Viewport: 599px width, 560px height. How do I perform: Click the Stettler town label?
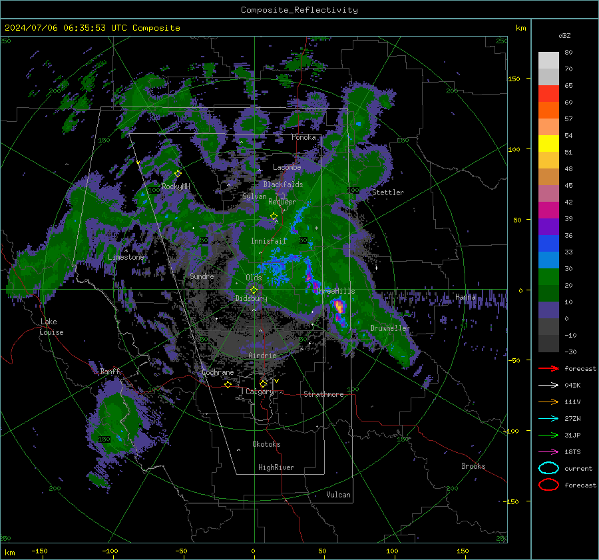tap(388, 192)
